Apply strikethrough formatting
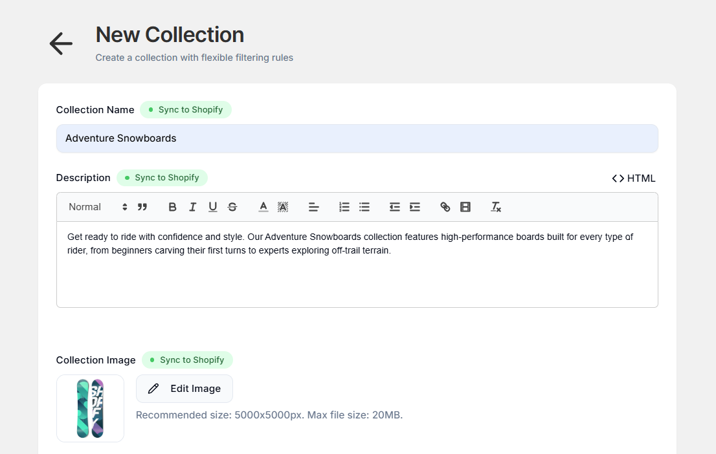The width and height of the screenshot is (716, 454). pyautogui.click(x=232, y=206)
